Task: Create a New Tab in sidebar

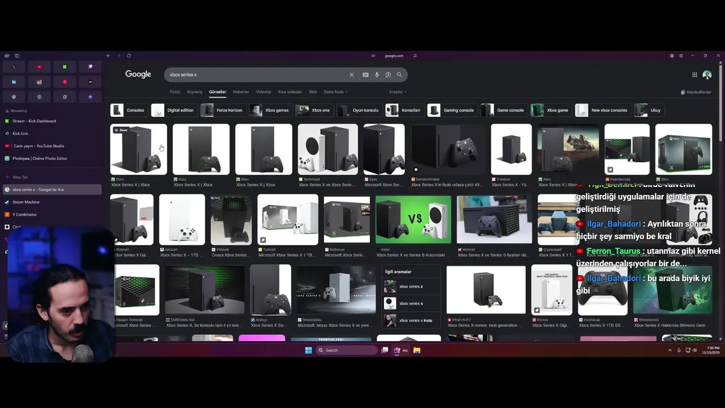Action: (52, 177)
